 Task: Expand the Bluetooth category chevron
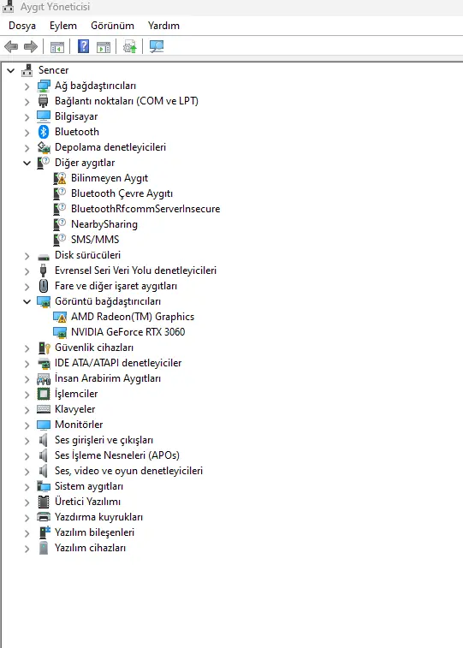coord(27,133)
